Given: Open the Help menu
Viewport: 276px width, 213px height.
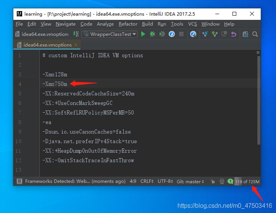Looking at the screenshot, I should (x=229, y=24).
